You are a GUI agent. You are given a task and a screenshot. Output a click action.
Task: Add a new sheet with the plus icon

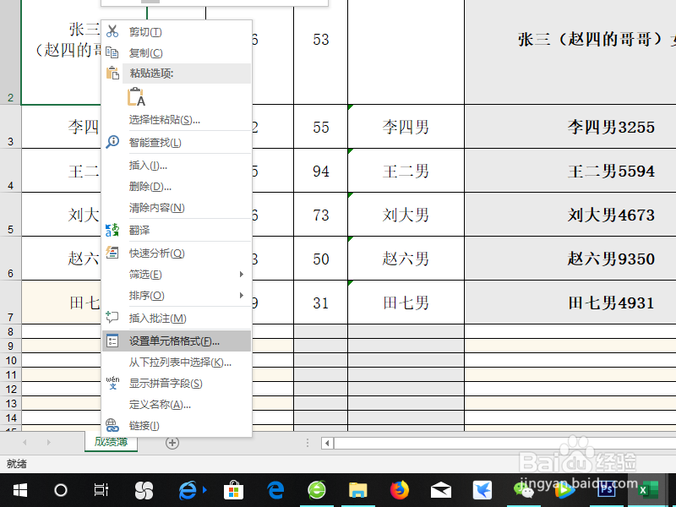pos(172,443)
